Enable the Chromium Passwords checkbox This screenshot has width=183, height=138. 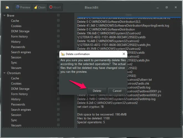(58, 104)
